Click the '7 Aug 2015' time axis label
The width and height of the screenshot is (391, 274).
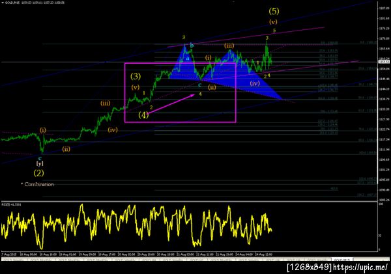[x=9, y=254]
